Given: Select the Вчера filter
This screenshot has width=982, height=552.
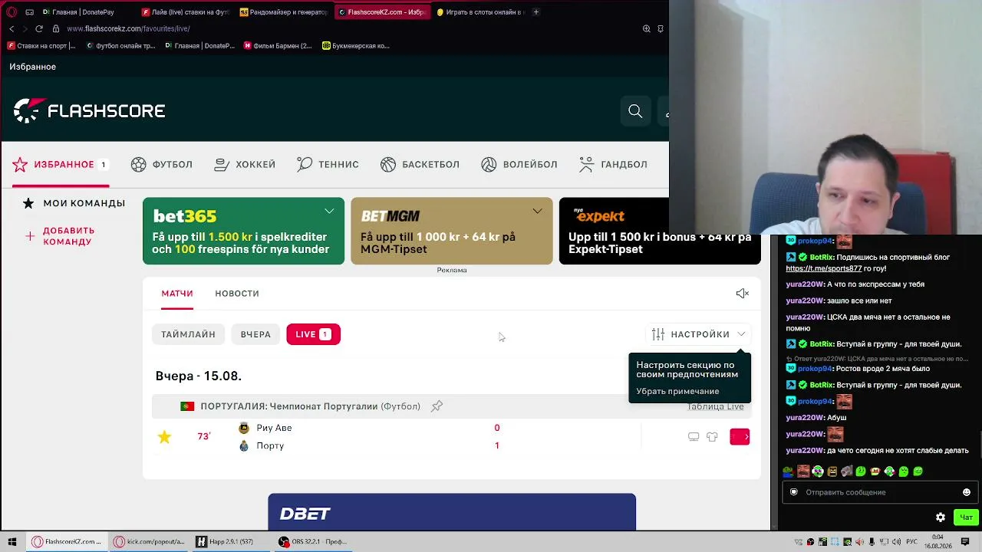Looking at the screenshot, I should pyautogui.click(x=255, y=334).
